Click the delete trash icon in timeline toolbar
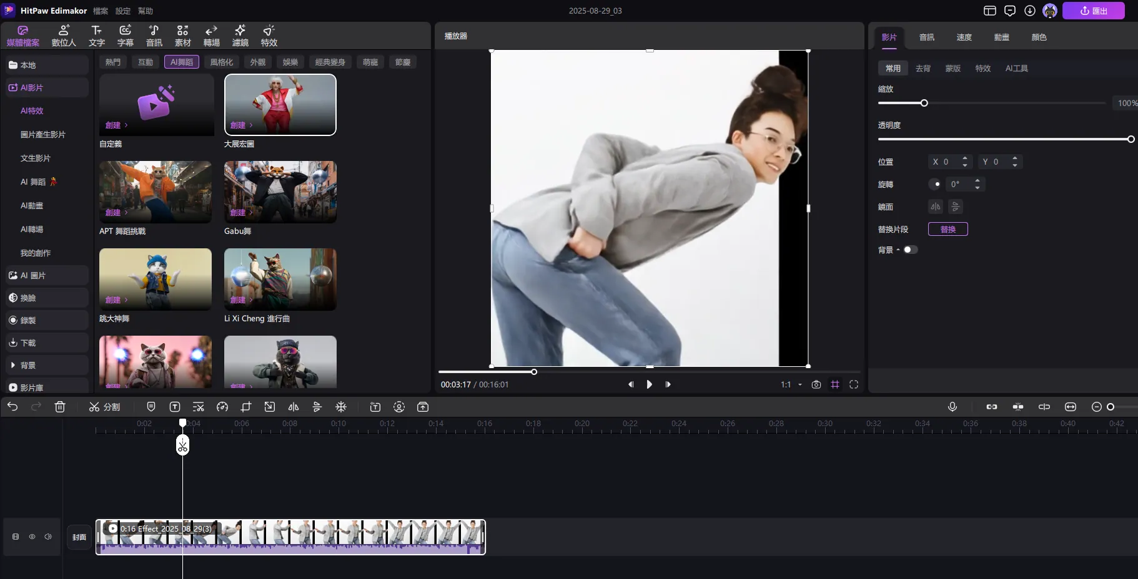The image size is (1138, 579). point(60,407)
